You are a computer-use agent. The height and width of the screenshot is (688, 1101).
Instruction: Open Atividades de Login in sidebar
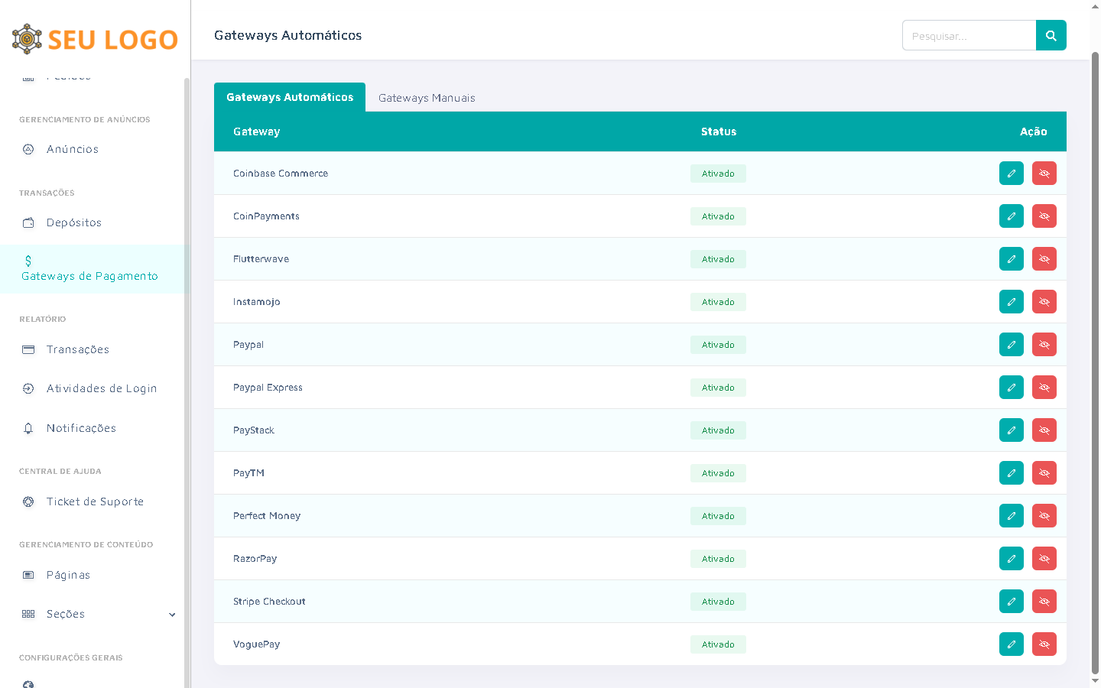(x=101, y=388)
